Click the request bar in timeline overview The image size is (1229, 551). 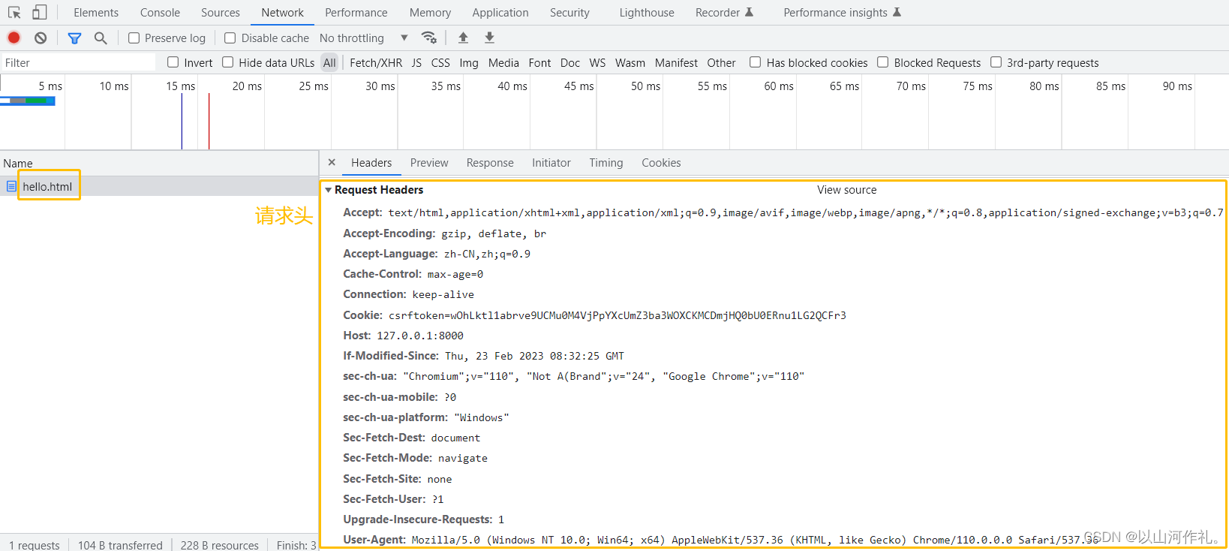click(x=28, y=101)
